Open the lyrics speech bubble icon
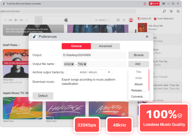194x138 pixels. click(118, 20)
